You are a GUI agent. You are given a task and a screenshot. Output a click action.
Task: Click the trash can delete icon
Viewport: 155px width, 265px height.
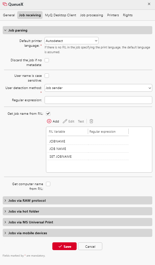[91, 121]
